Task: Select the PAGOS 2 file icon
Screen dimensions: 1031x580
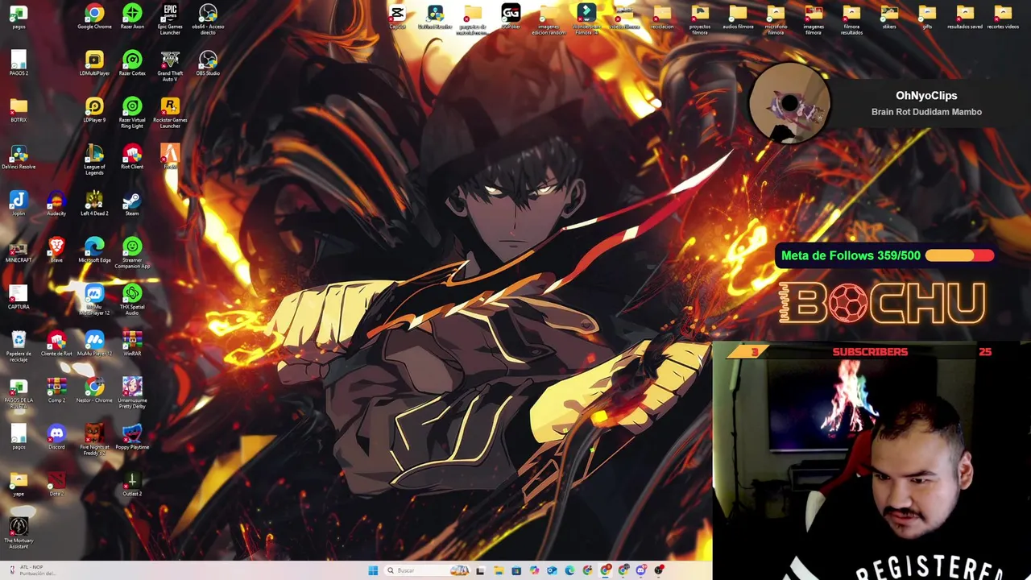Action: (19, 63)
